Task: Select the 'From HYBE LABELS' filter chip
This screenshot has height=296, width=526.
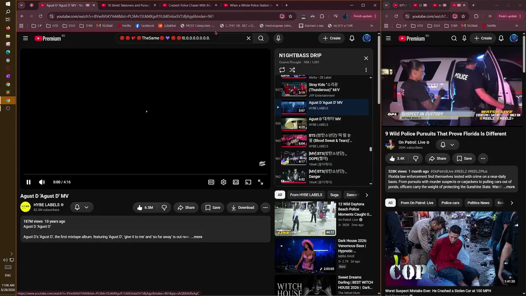Action: point(306,195)
